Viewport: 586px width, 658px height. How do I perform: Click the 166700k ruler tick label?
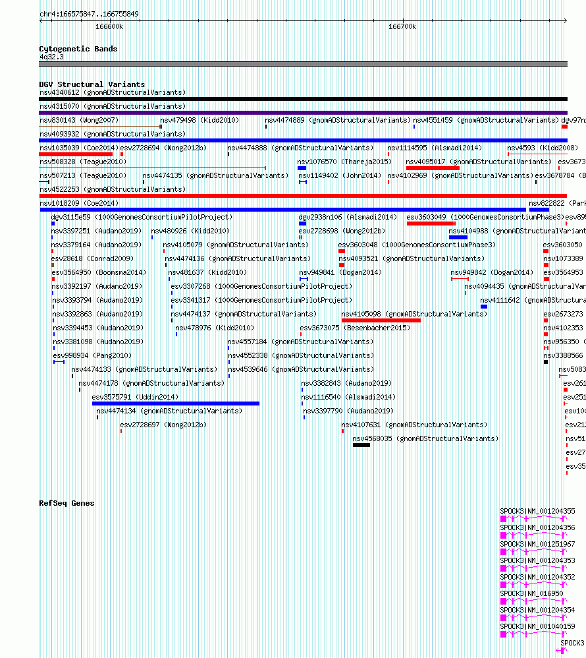click(402, 26)
